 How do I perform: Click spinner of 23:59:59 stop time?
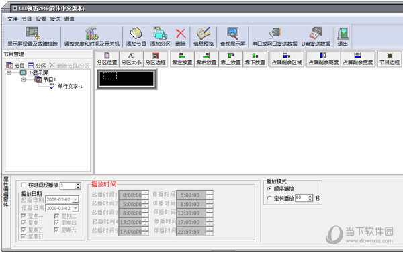(210, 232)
